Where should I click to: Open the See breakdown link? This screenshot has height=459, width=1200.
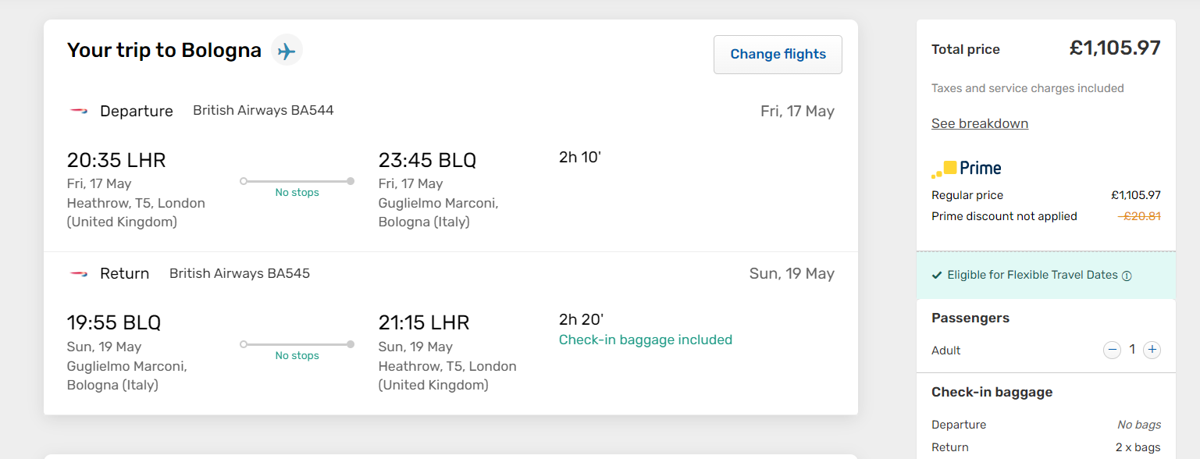click(979, 123)
